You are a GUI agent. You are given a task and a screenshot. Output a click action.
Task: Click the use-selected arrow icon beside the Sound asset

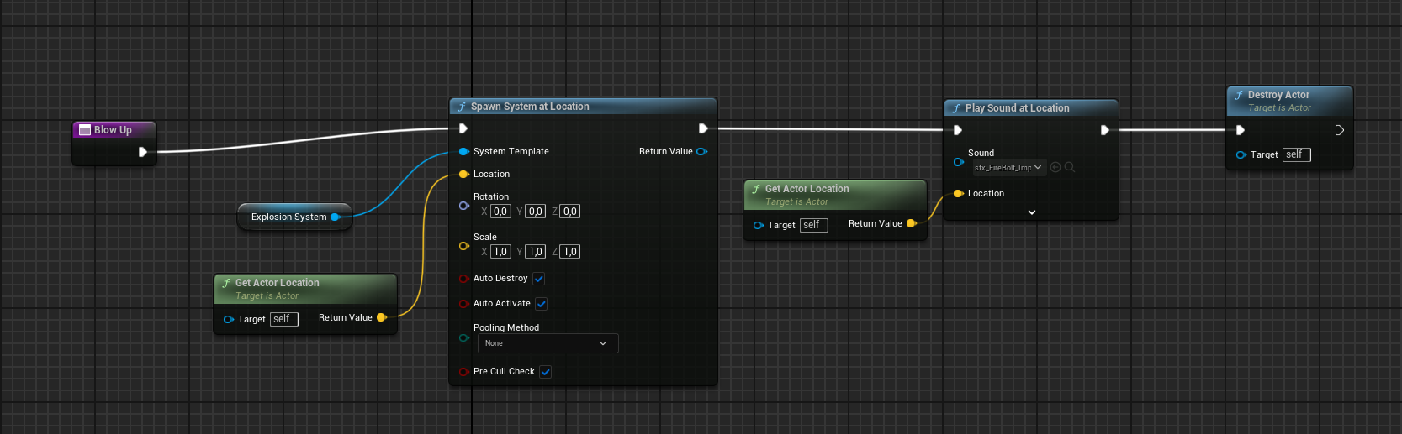click(x=1055, y=167)
